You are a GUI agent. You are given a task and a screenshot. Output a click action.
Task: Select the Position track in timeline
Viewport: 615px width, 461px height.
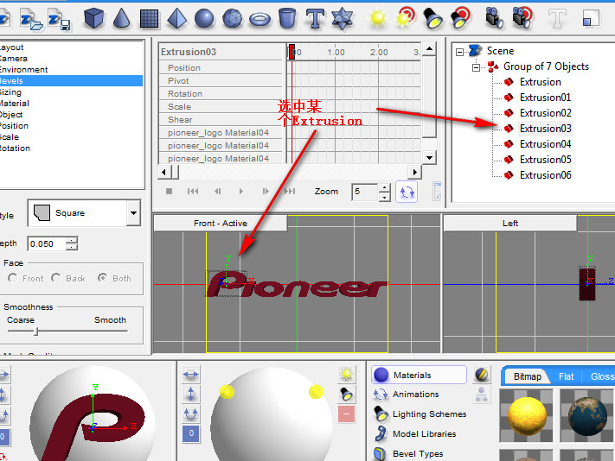click(221, 67)
